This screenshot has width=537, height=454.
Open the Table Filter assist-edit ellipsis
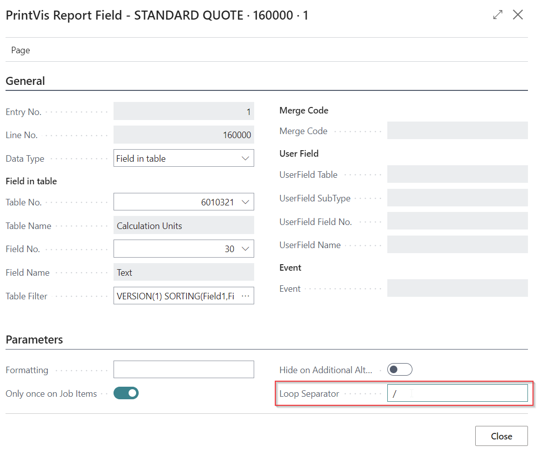tap(245, 296)
